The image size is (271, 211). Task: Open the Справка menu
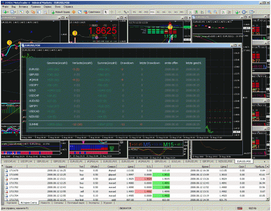[x=68, y=6]
